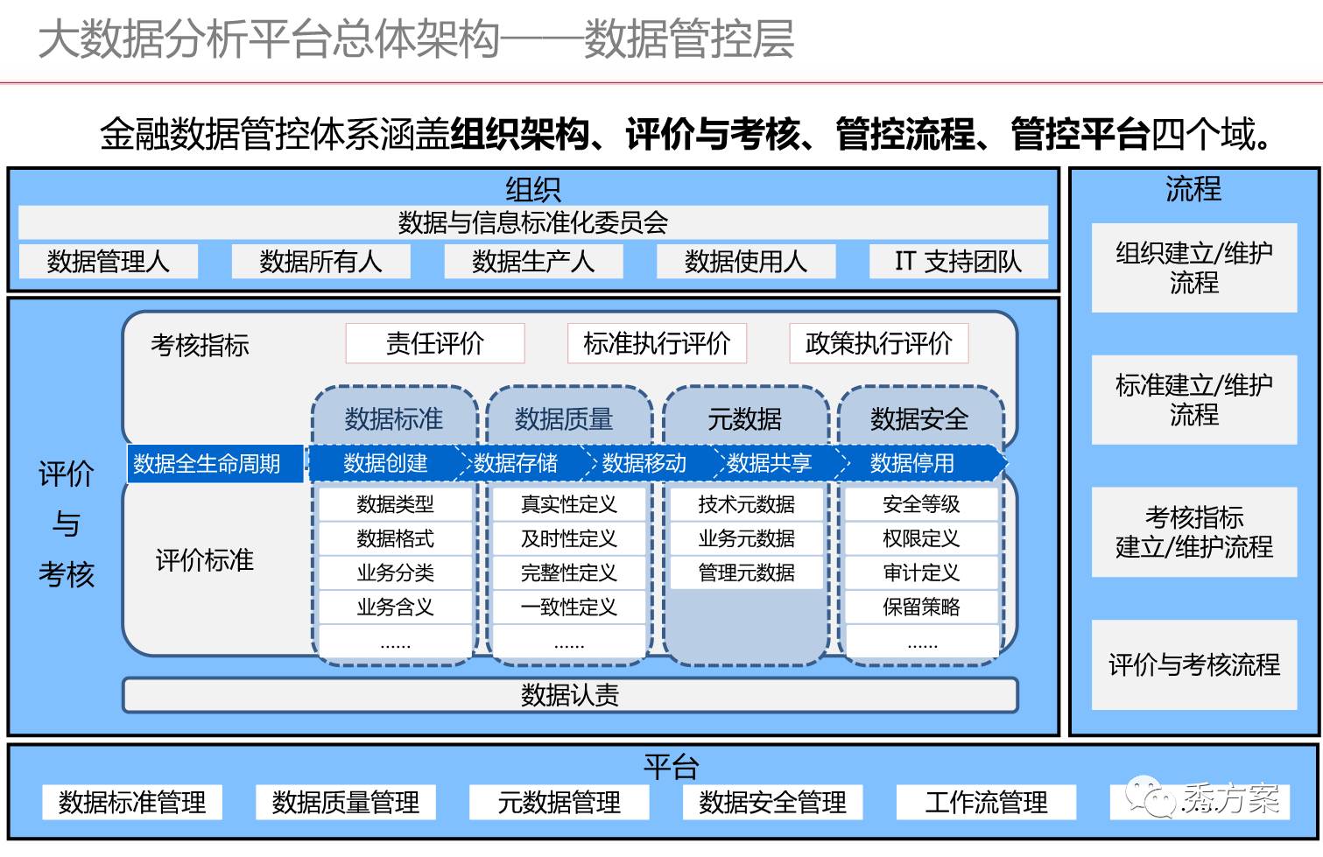Viewport: 1323px width, 857px height.
Task: Select the 一致性定义 cell
Action: tap(569, 607)
